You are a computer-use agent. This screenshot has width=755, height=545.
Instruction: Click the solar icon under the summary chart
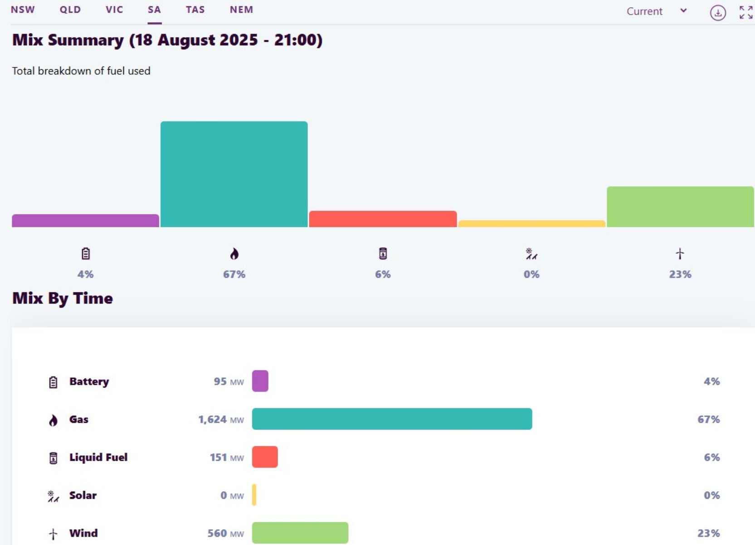[531, 254]
